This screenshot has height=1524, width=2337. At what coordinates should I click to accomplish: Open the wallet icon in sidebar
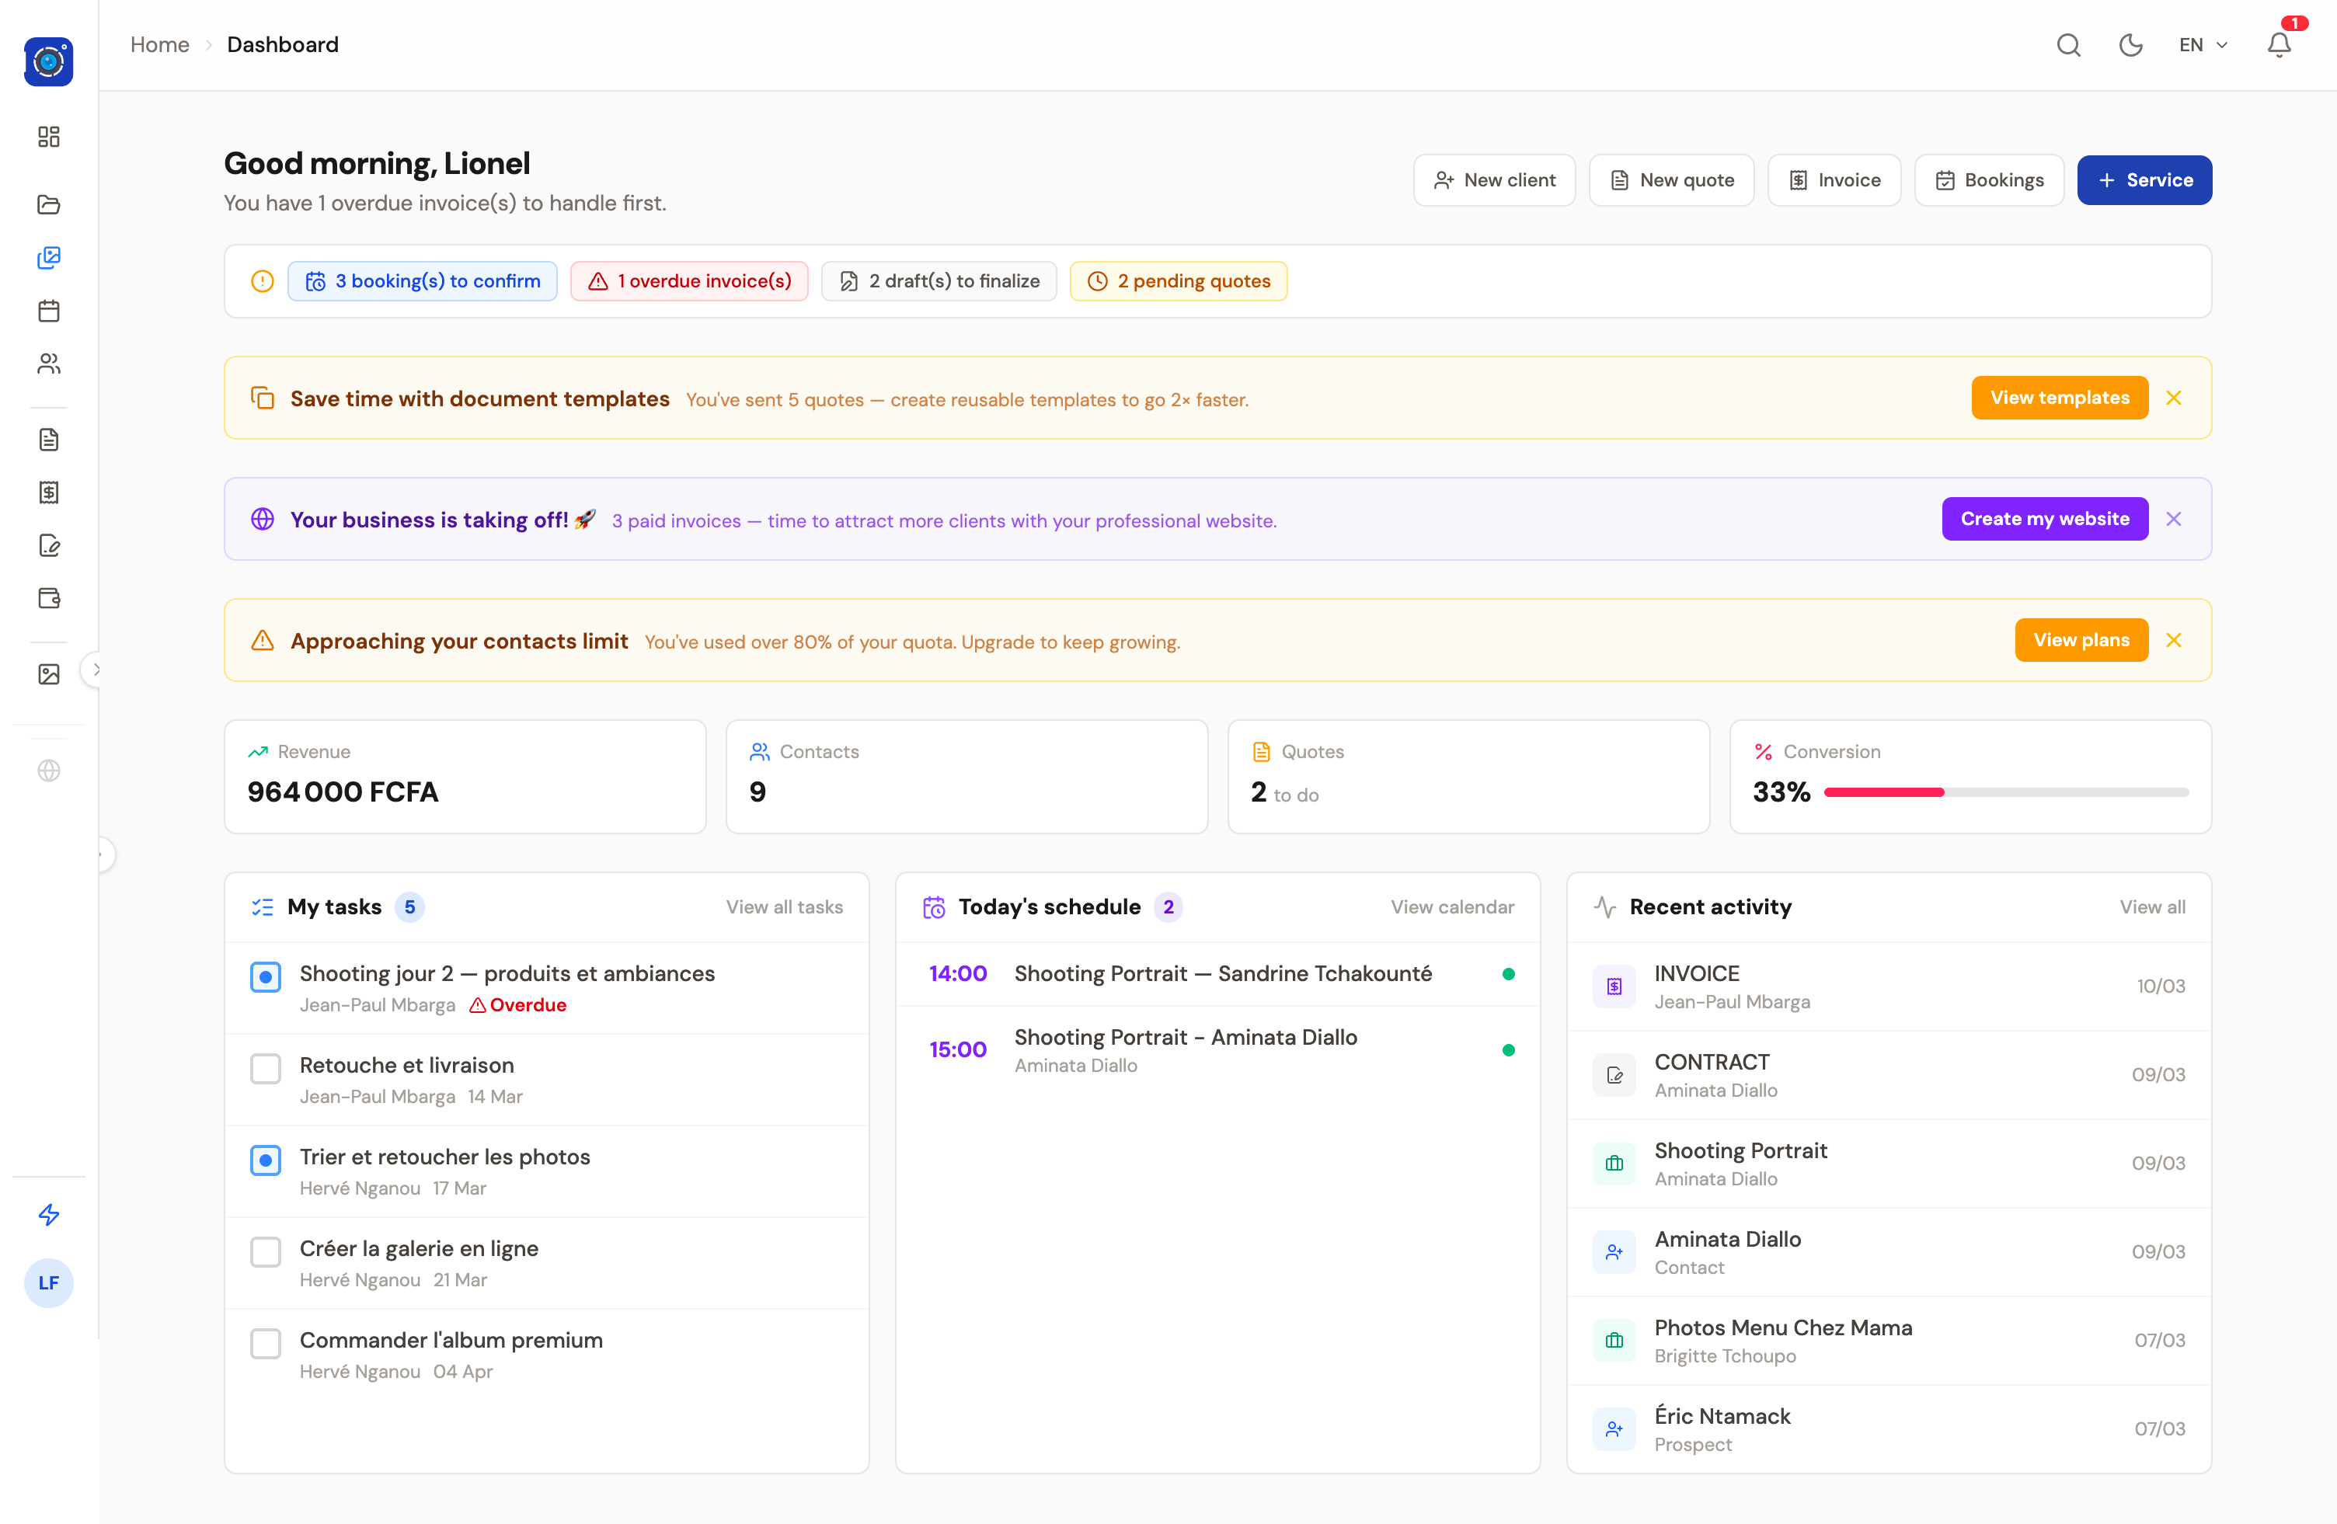coord(49,598)
